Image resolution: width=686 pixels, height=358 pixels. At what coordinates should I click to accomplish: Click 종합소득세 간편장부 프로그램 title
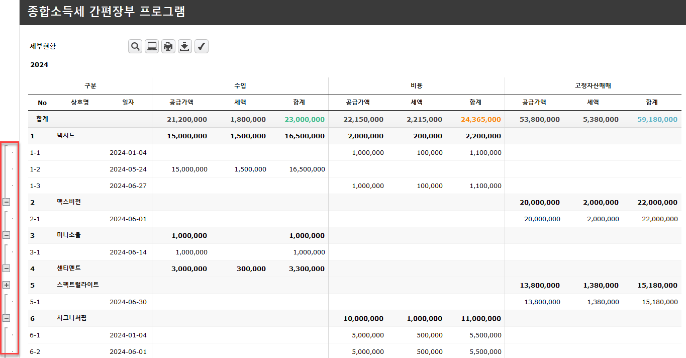[x=107, y=12]
